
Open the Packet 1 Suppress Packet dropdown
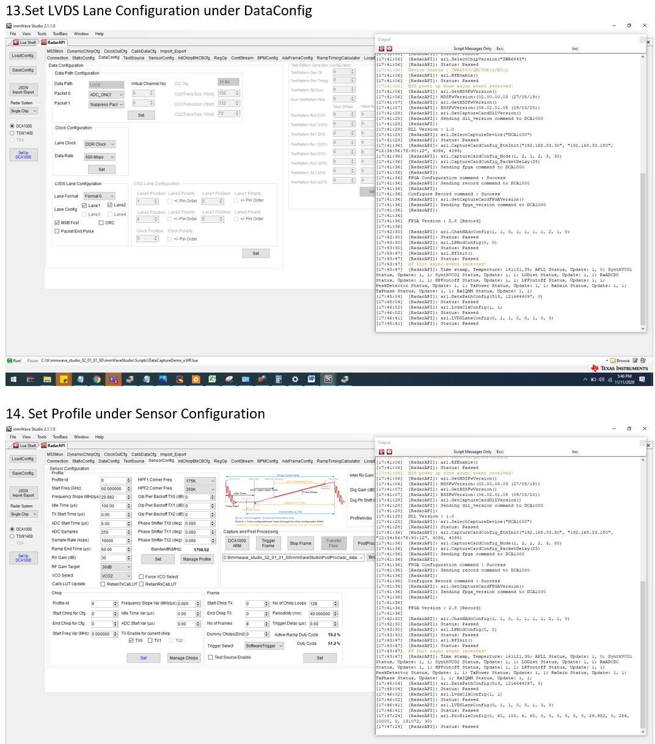(x=106, y=104)
